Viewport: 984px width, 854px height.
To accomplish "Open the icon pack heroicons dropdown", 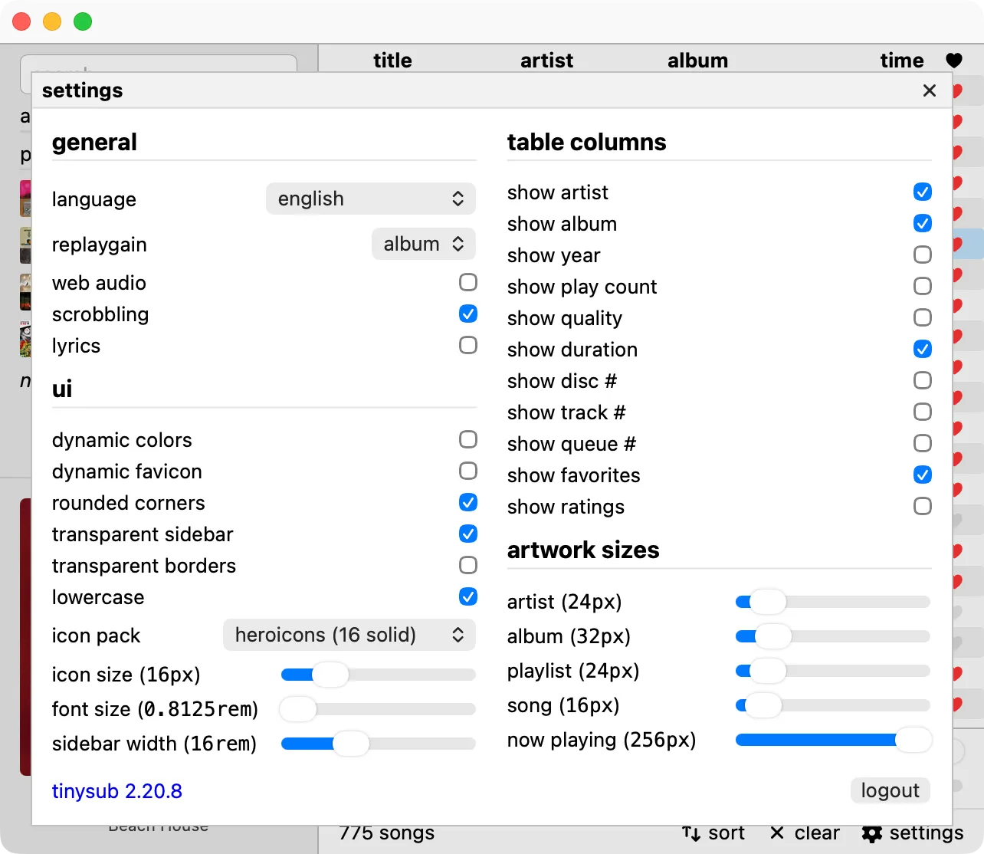I will tap(349, 635).
